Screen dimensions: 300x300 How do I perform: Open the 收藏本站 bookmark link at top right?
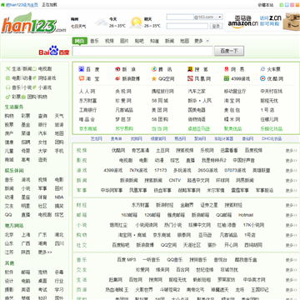coord(266,5)
